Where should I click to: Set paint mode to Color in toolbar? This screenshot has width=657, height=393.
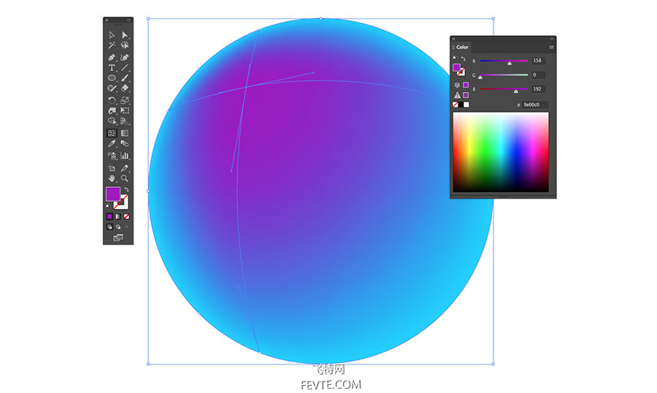point(109,216)
